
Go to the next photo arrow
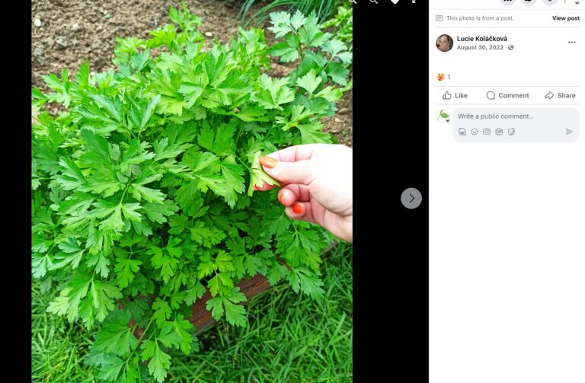pyautogui.click(x=411, y=198)
